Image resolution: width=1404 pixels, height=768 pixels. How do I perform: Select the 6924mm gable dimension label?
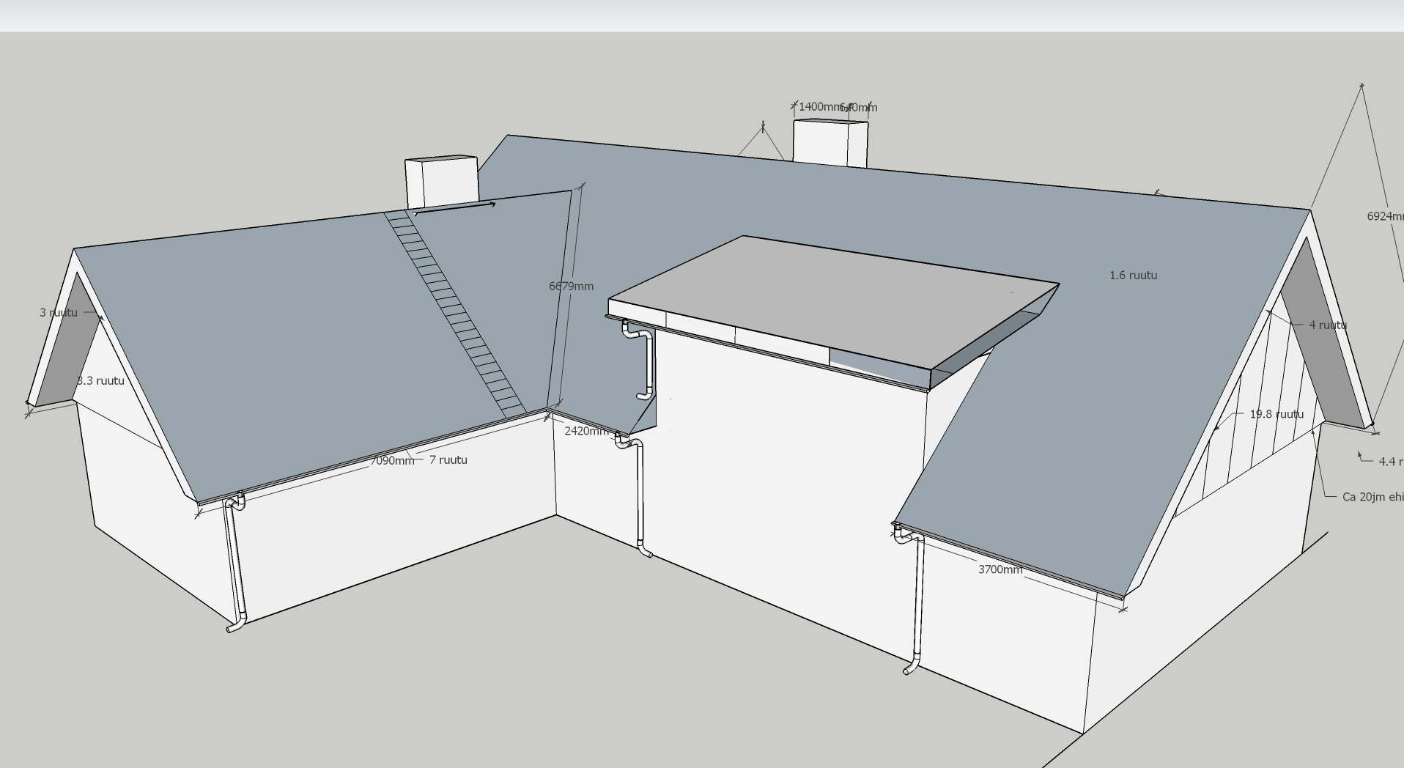(1384, 216)
